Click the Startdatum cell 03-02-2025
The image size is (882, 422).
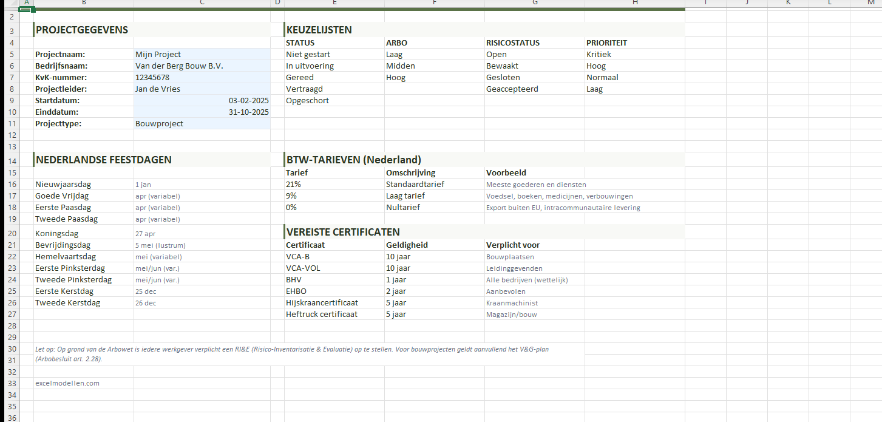(248, 101)
